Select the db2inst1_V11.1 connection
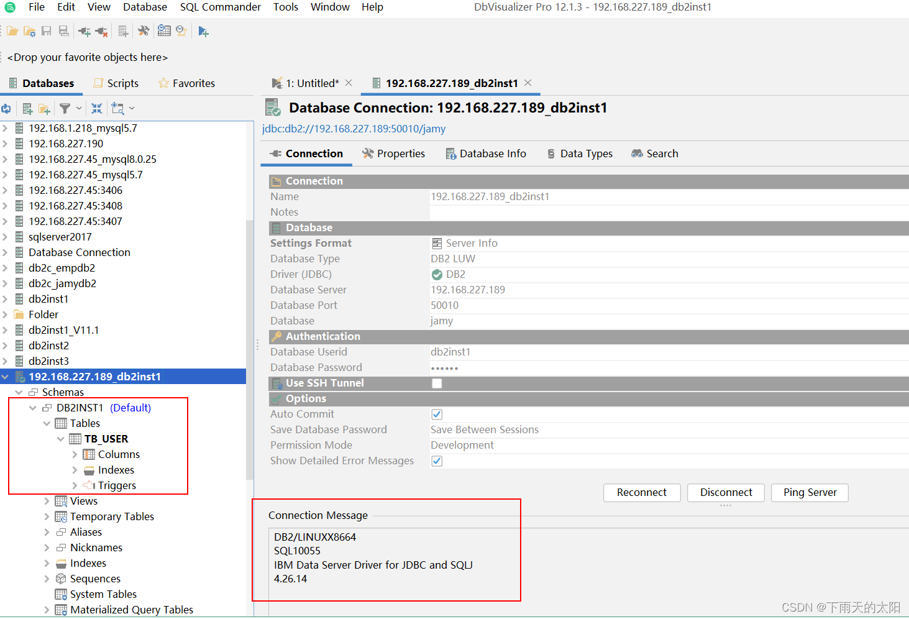The width and height of the screenshot is (909, 619). pos(63,330)
